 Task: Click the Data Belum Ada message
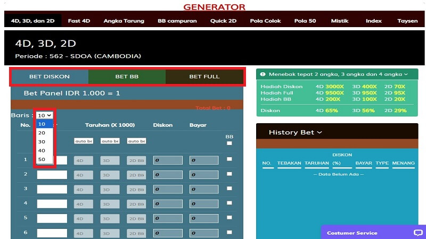(339, 174)
